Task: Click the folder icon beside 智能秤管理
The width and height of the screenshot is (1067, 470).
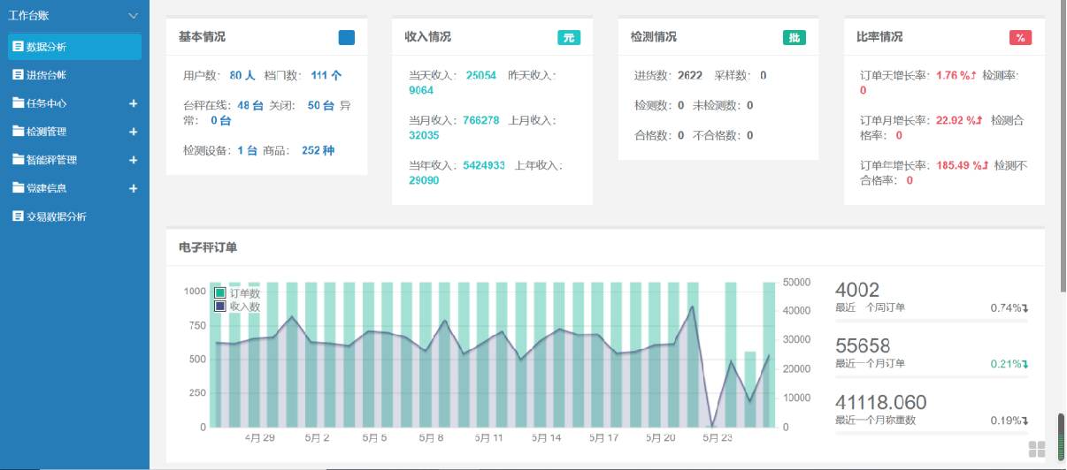Action: [18, 160]
